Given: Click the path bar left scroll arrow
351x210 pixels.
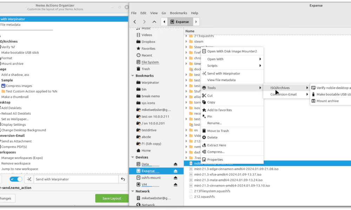Looking at the screenshot, I should click(164, 22).
